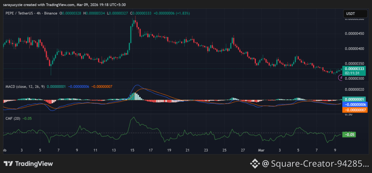Click the Mar label on the time axis
Image resolution: width=372 pixels, height=173 pixels.
tap(262, 150)
